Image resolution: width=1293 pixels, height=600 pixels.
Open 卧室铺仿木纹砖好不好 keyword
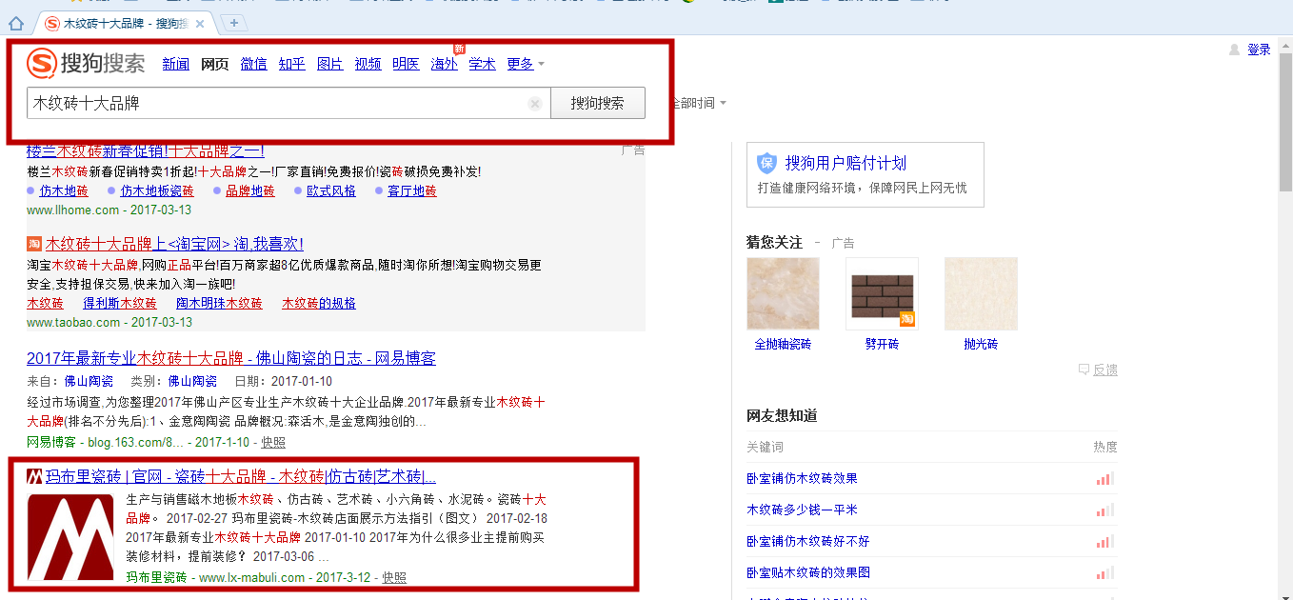(x=807, y=541)
